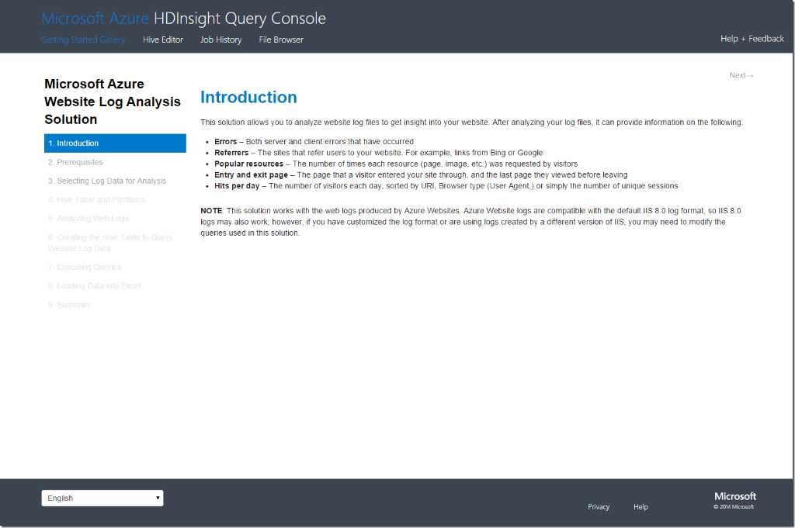Screen dimensions: 795x528
Task: Open the Privacy footer link
Action: (599, 507)
